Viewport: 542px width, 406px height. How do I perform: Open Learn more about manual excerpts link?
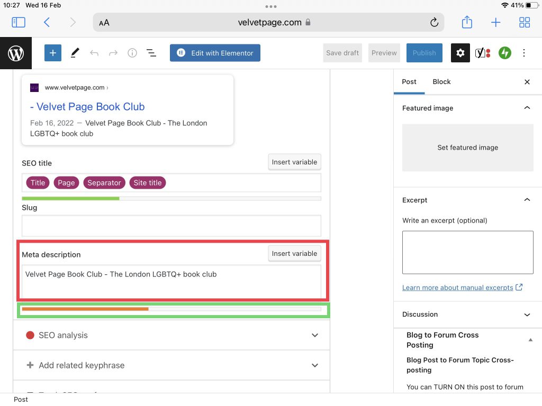point(457,288)
